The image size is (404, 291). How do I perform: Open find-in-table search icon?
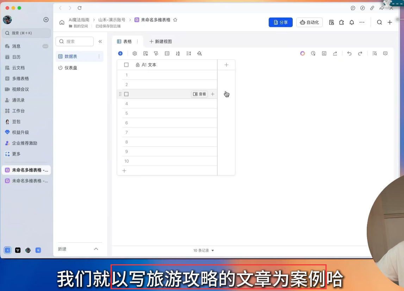click(x=375, y=53)
